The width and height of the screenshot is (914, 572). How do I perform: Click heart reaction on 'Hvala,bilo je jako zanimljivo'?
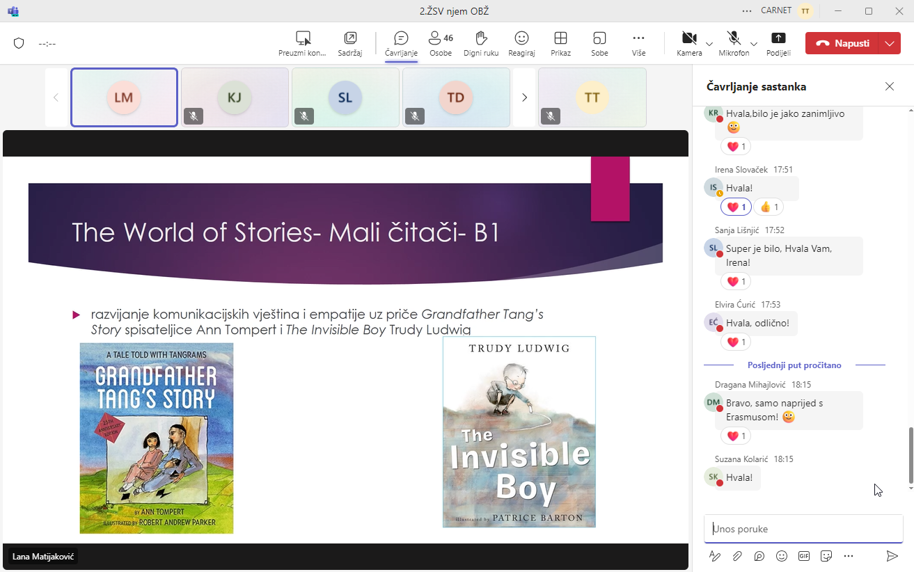click(736, 146)
